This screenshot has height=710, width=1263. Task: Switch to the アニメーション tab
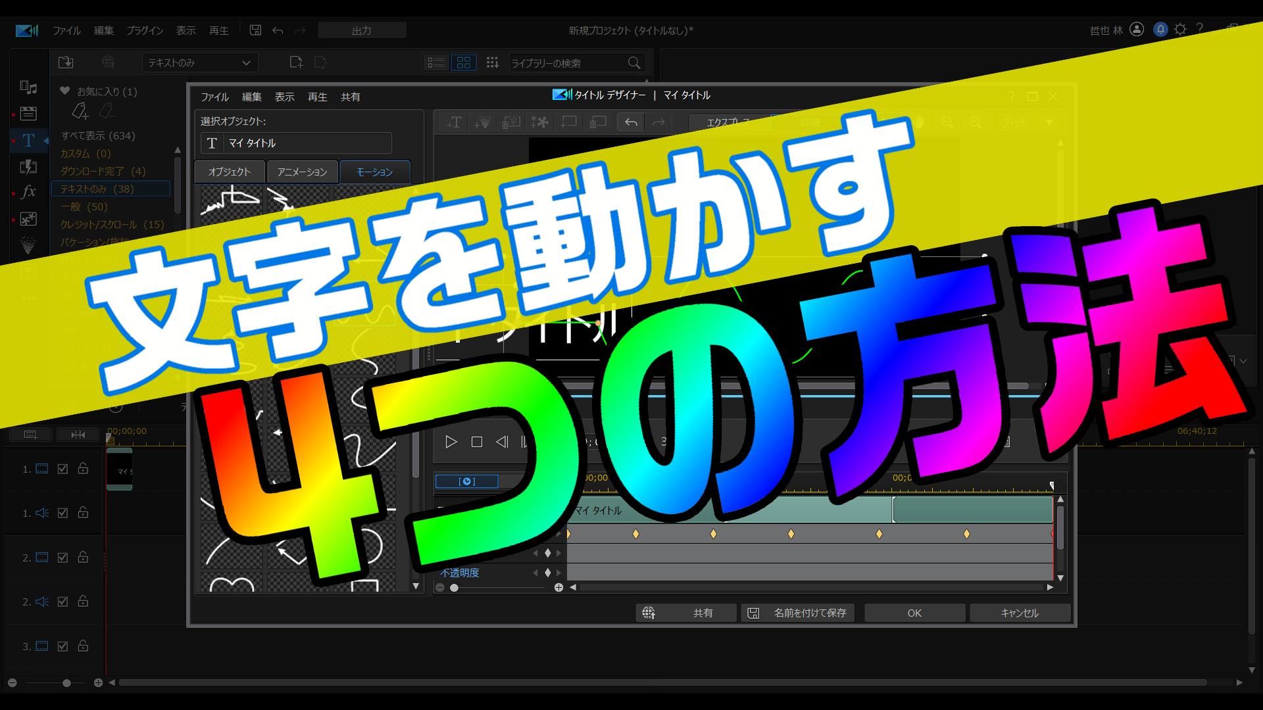(303, 172)
